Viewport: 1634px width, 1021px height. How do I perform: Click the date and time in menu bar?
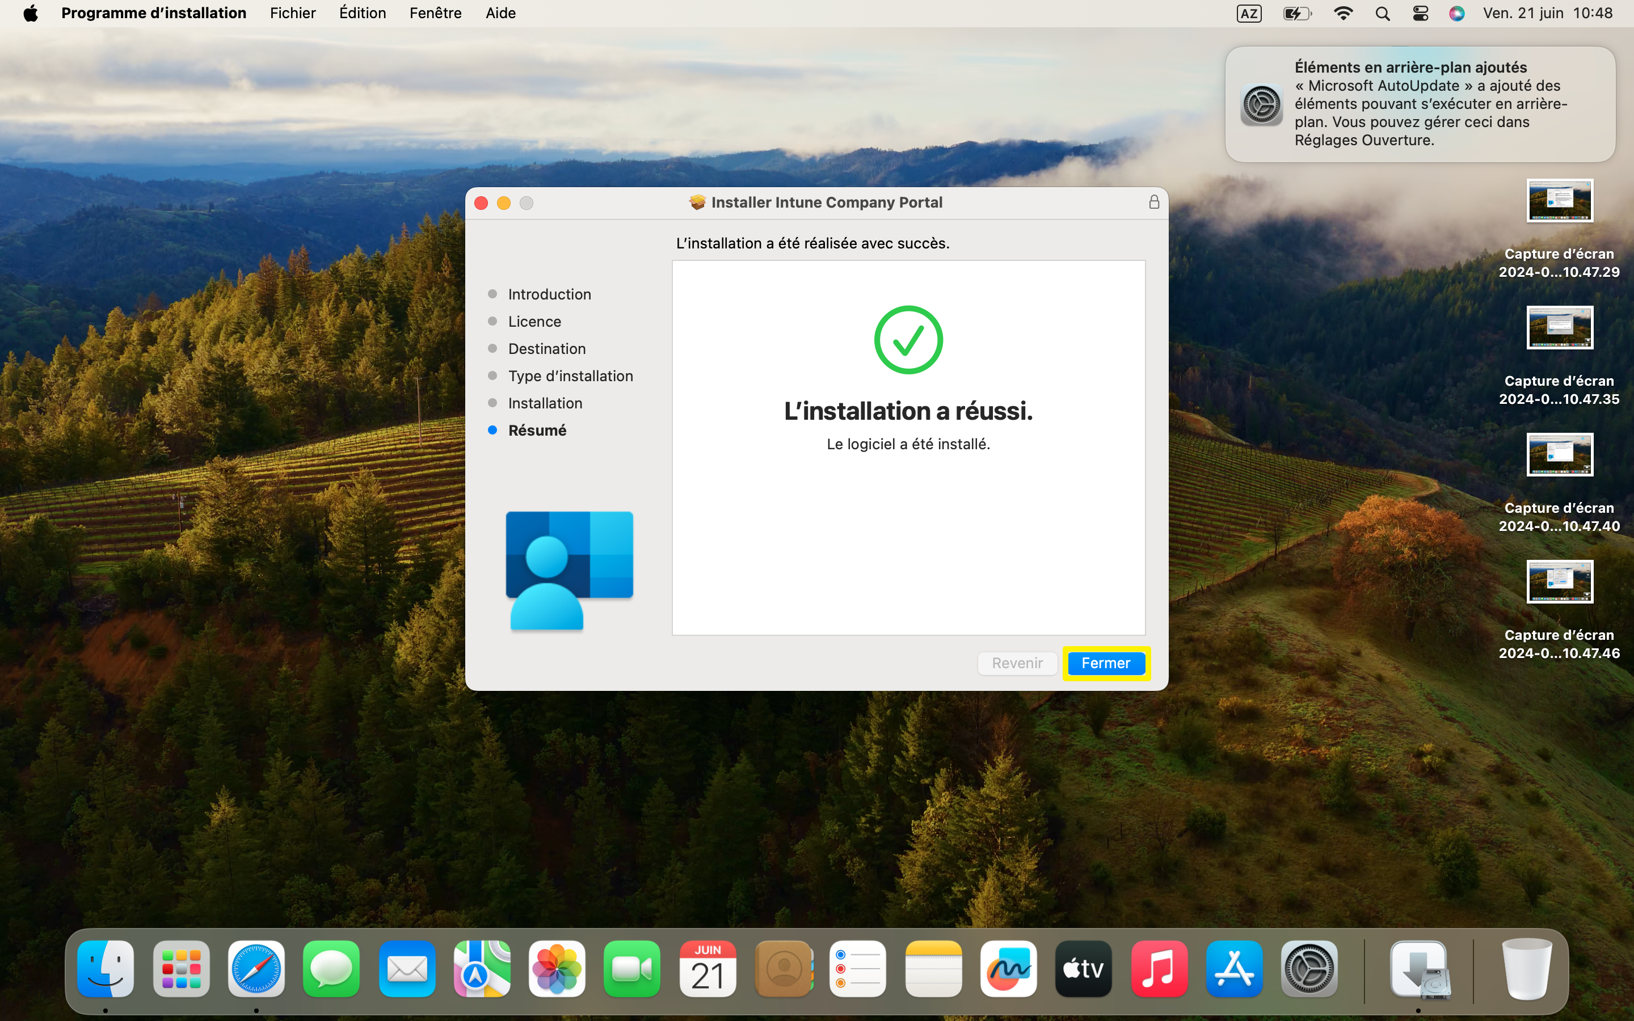point(1548,13)
